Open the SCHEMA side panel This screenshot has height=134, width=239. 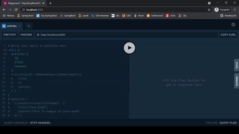pos(236,81)
